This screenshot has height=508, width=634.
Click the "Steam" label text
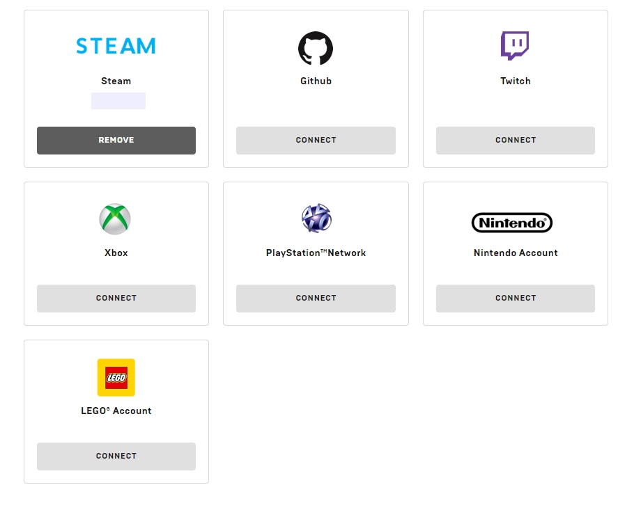click(x=116, y=81)
